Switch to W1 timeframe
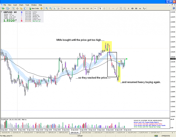 pos(68,8)
